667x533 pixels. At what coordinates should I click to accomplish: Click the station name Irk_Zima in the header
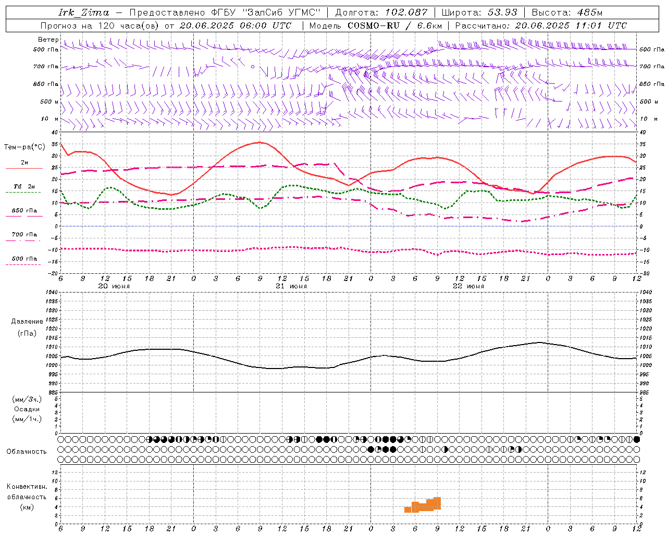84,12
